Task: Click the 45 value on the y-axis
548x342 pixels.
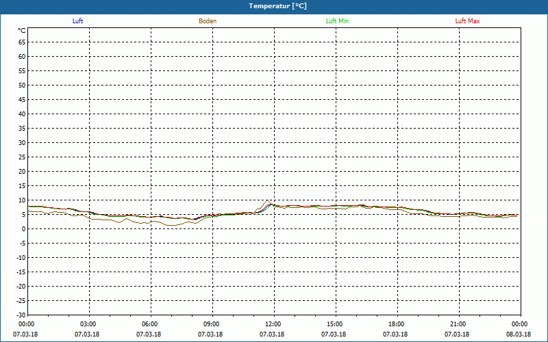Action: click(x=22, y=100)
